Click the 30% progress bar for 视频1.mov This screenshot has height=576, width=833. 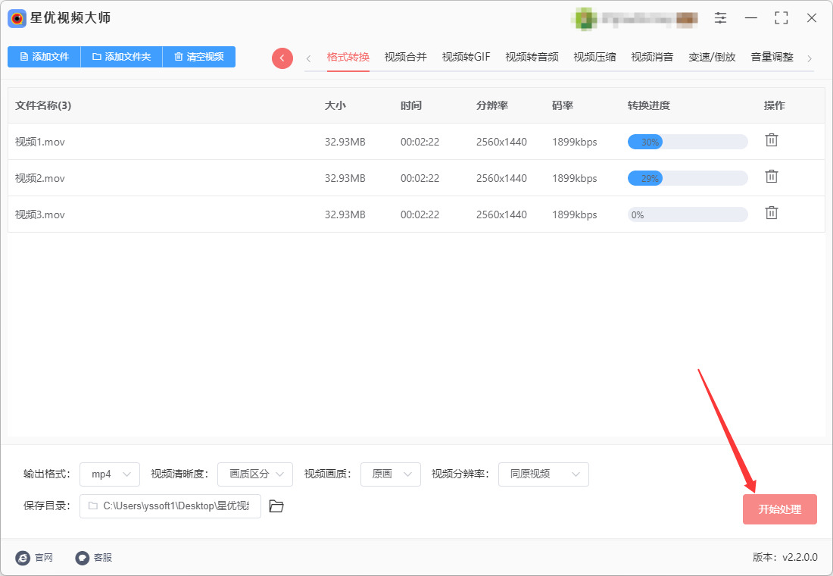click(688, 142)
